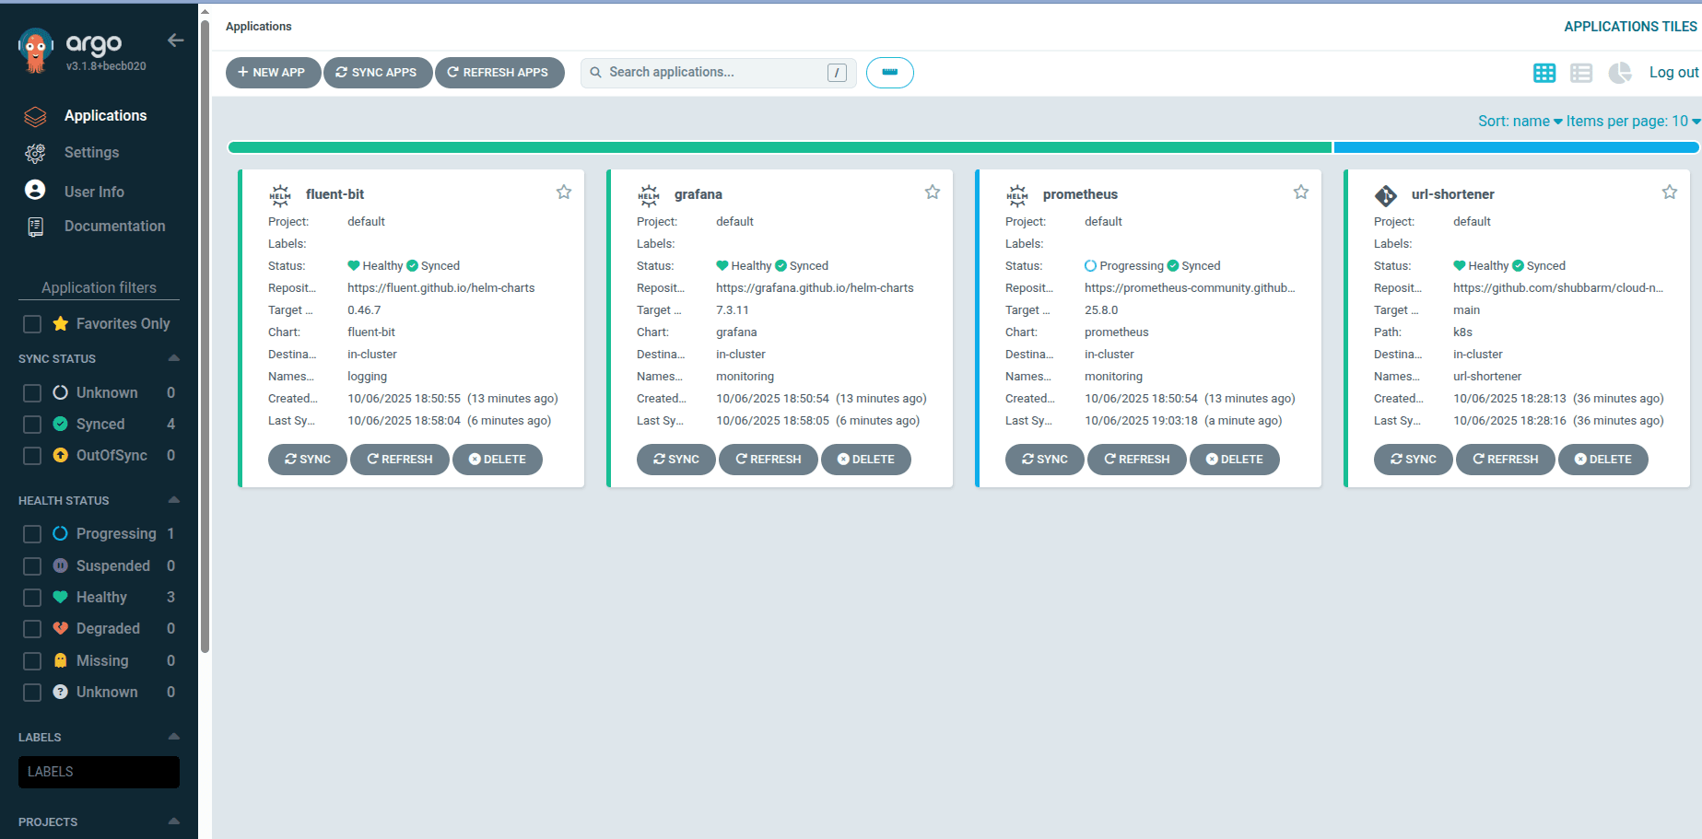
Task: Delete the fluent-bit application
Action: 498,460
